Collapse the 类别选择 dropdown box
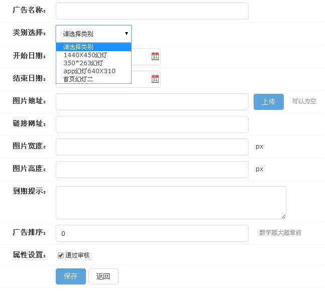 click(93, 34)
